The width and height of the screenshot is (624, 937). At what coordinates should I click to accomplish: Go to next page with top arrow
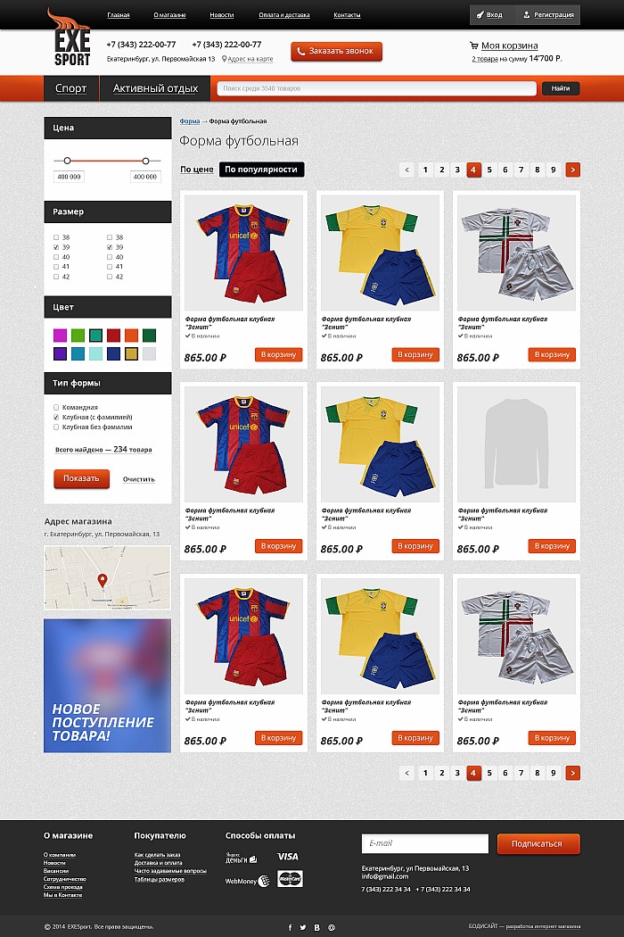572,170
